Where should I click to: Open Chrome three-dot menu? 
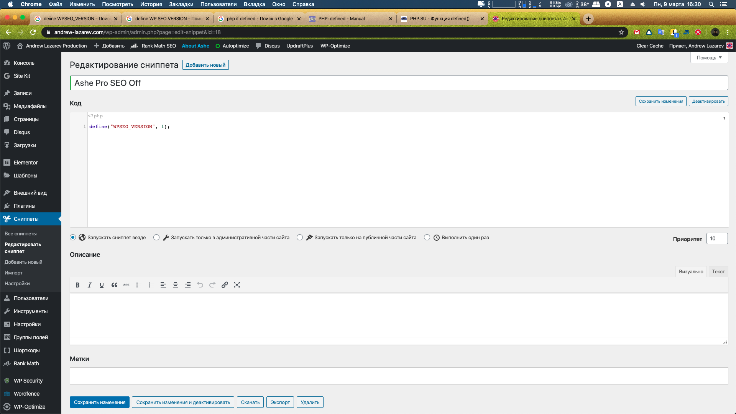tap(728, 32)
